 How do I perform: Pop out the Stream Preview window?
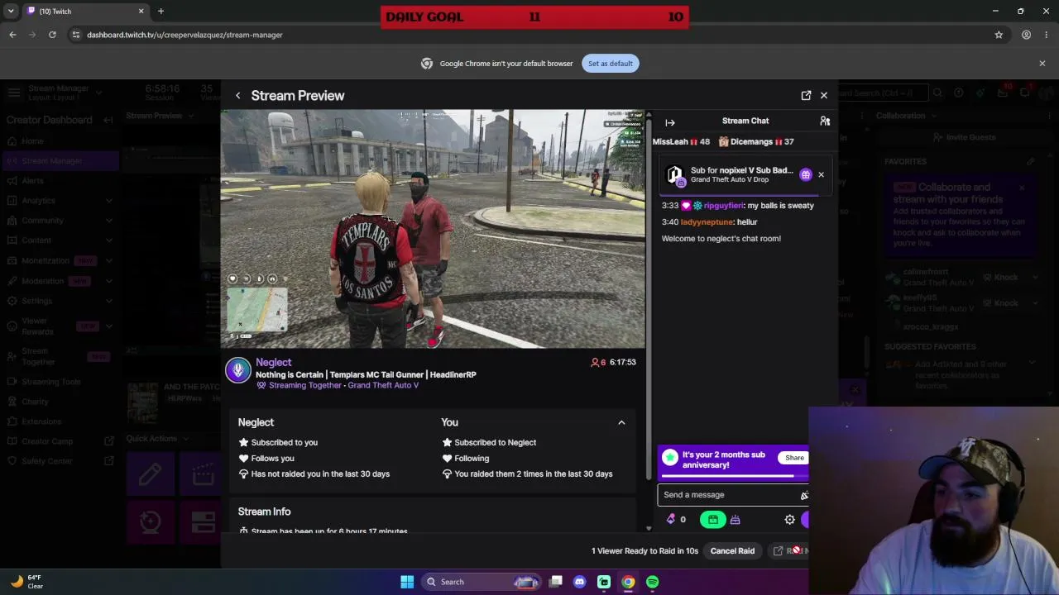[806, 96]
